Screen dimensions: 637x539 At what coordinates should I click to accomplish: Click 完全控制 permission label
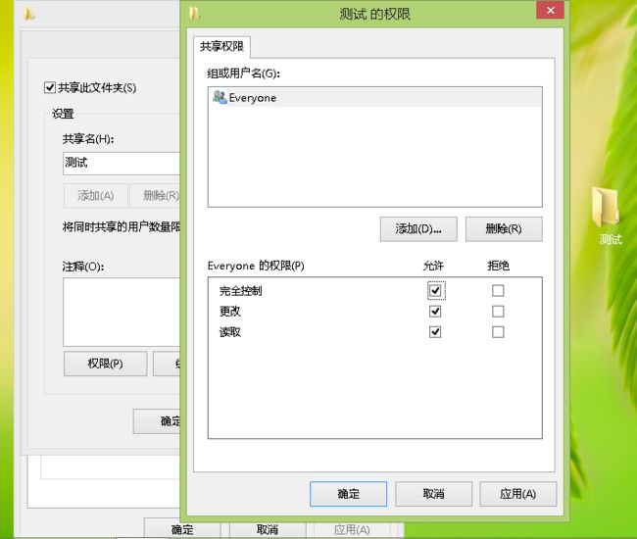tap(240, 291)
